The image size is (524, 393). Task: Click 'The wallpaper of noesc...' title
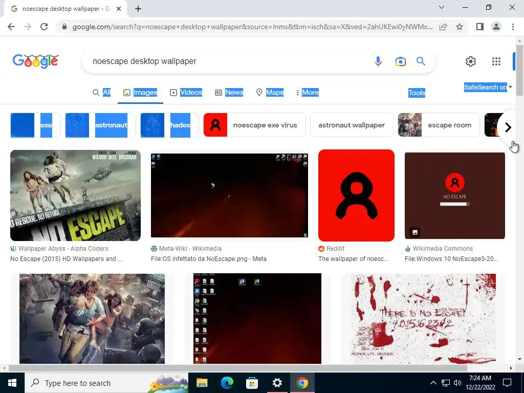tap(353, 258)
